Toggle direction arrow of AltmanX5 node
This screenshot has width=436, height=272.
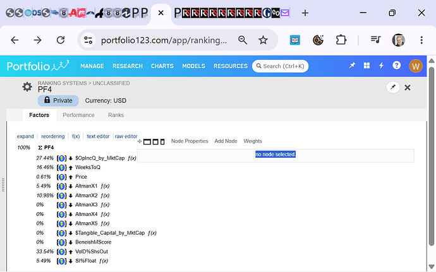(71, 223)
